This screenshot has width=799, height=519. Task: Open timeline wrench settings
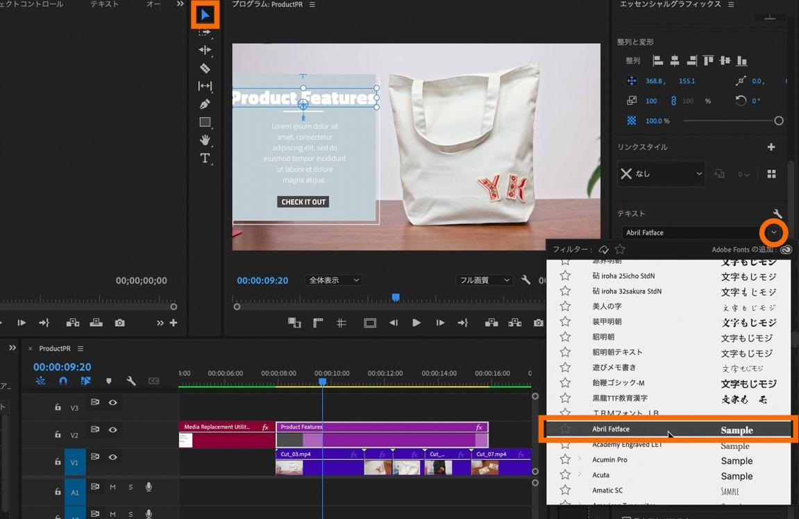(x=131, y=381)
